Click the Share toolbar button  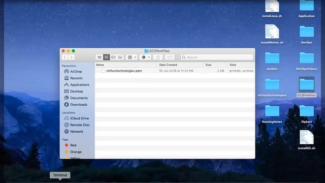pyautogui.click(x=158, y=57)
